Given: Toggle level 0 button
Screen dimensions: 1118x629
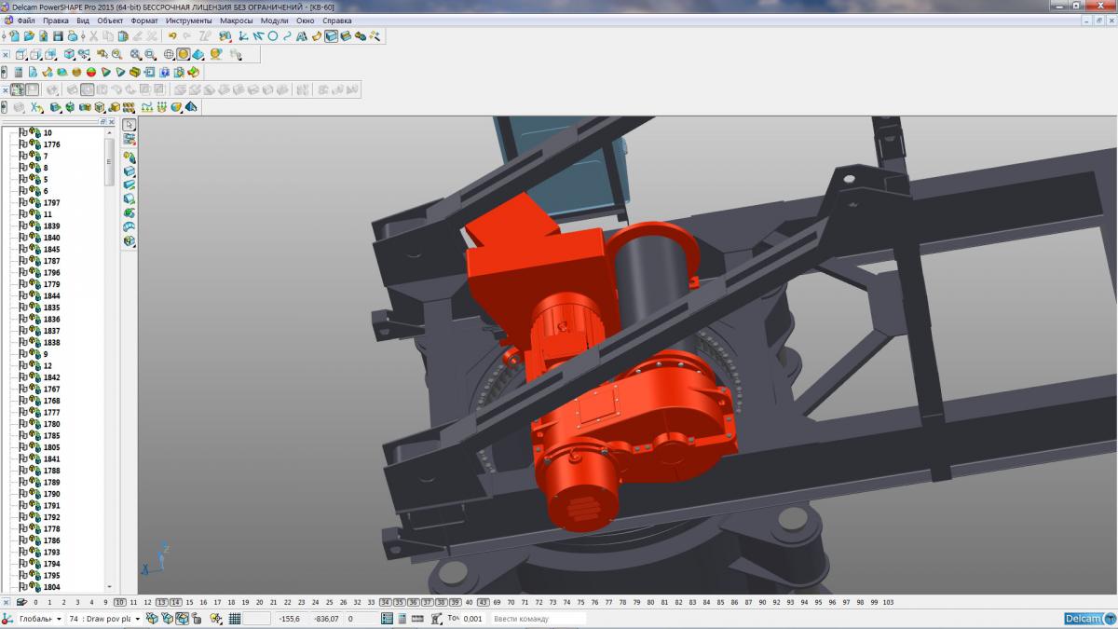Looking at the screenshot, I should coord(36,602).
